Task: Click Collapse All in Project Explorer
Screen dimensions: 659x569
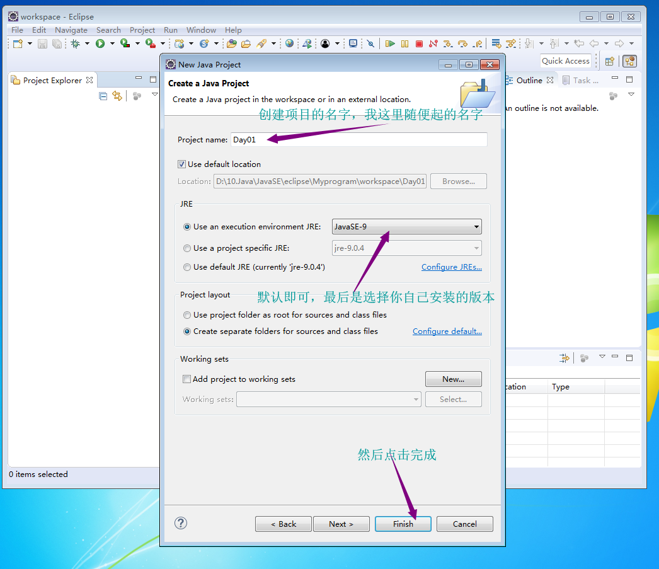Action: coord(103,96)
